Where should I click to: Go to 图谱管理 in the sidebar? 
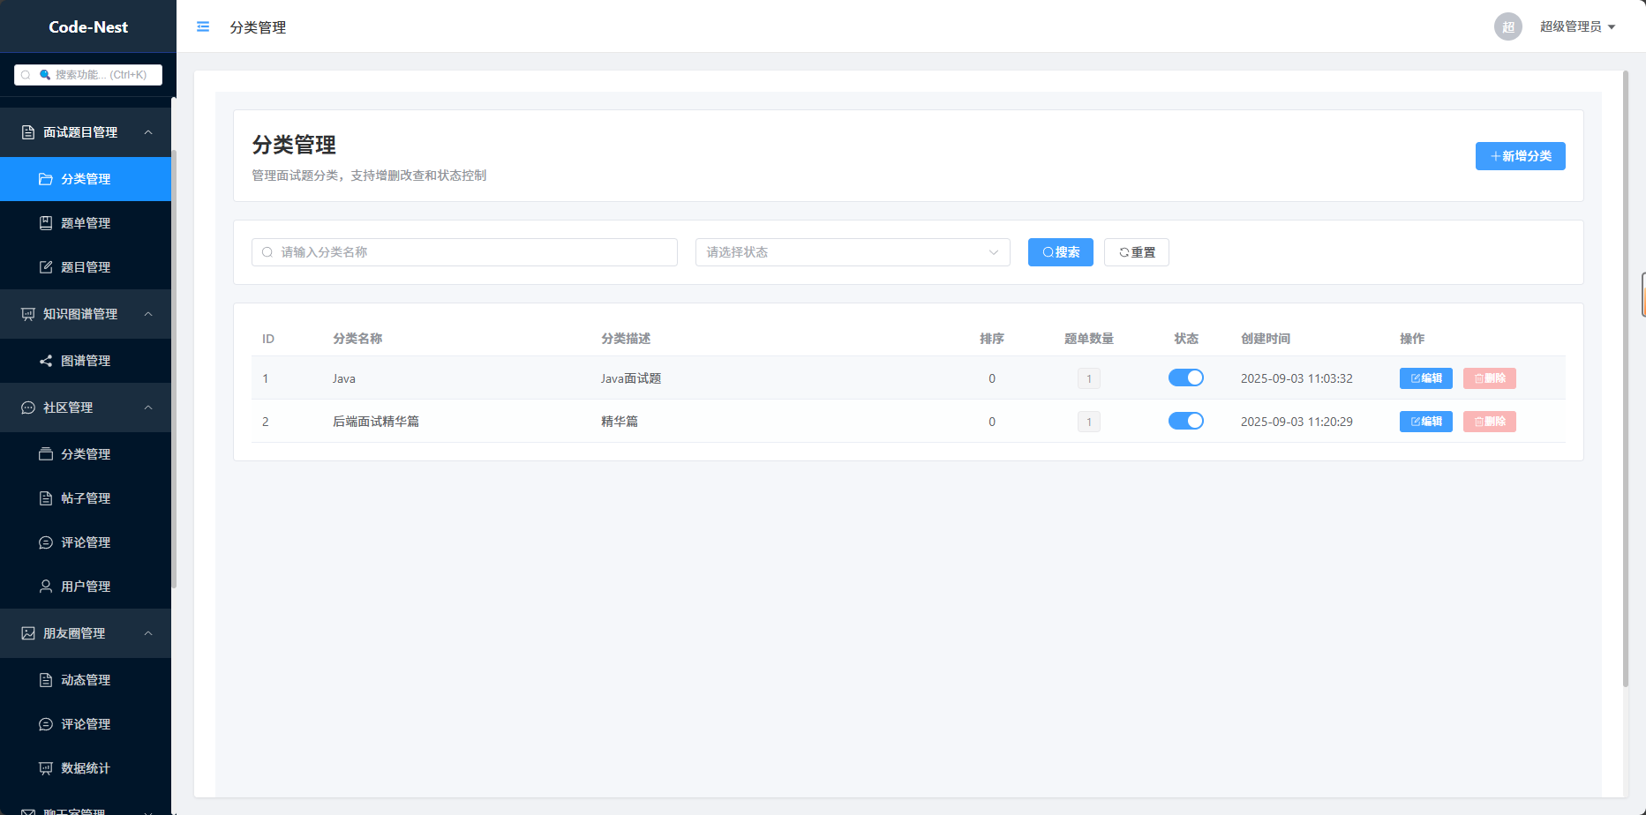[86, 361]
